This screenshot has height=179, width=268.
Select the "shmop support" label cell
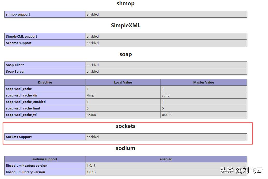point(45,14)
